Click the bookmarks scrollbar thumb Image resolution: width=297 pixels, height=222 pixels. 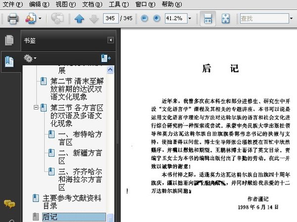[x=110, y=218]
